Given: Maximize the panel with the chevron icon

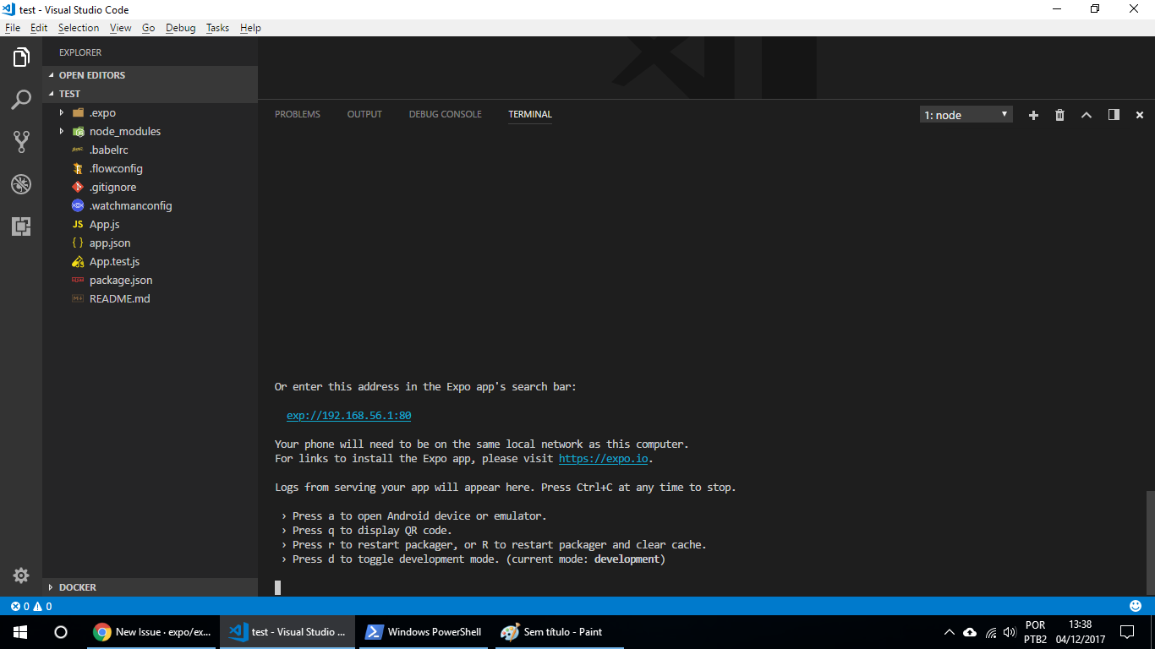Looking at the screenshot, I should [x=1087, y=114].
